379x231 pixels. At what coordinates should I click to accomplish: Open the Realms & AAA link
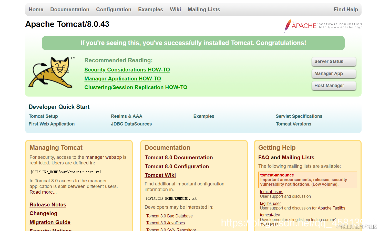127,116
